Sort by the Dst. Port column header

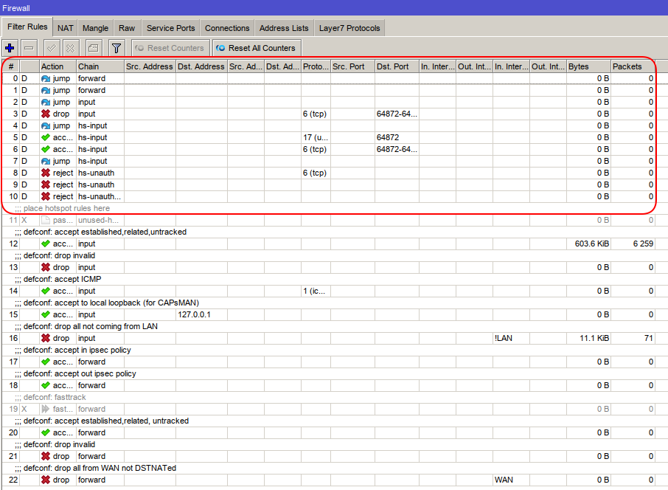[x=397, y=66]
